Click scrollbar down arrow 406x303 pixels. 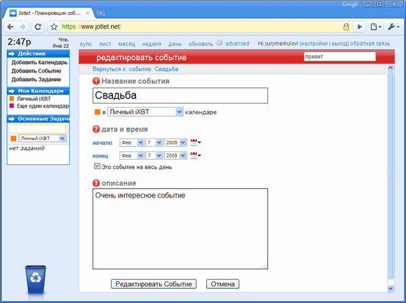coord(390,288)
